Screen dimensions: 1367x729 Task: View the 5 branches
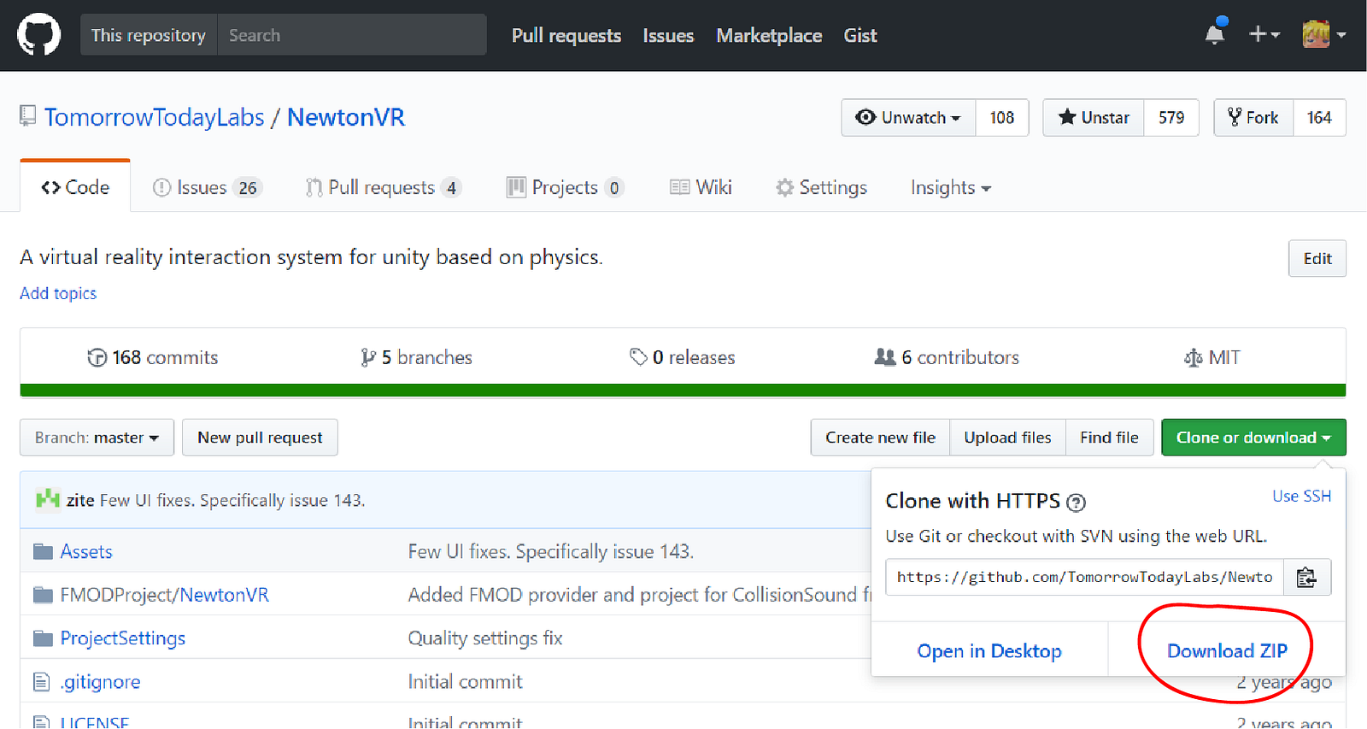coord(416,358)
